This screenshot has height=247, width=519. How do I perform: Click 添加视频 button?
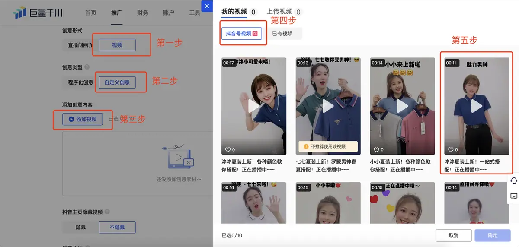[83, 119]
